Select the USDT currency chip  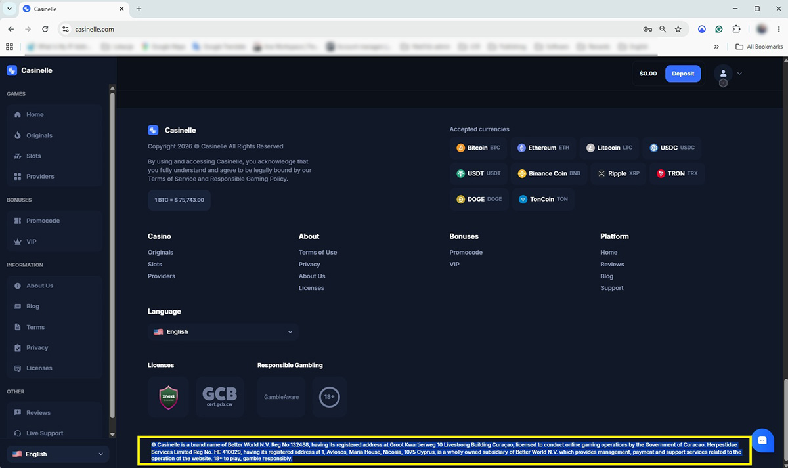(479, 173)
